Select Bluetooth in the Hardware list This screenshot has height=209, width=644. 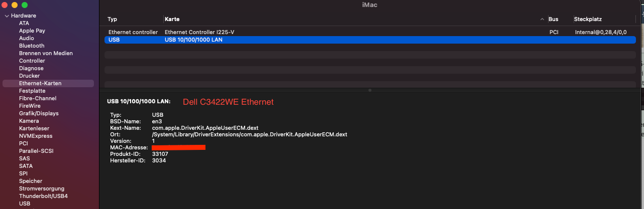tap(32, 46)
